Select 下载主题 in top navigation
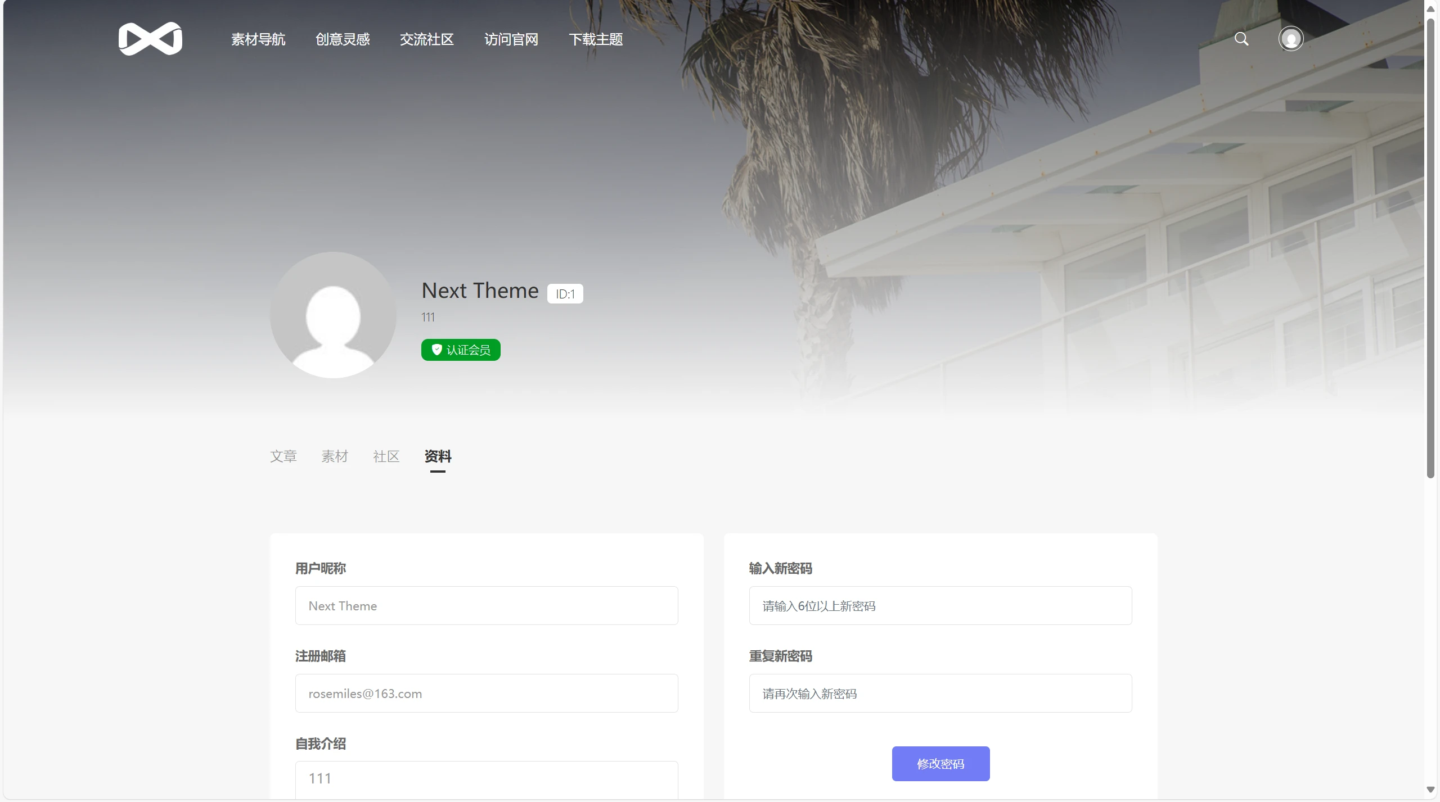Viewport: 1440px width, 802px height. [x=596, y=39]
